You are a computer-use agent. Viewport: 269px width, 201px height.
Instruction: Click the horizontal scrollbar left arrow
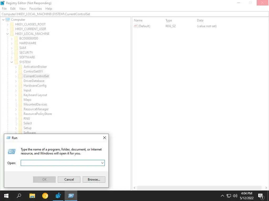(135, 188)
